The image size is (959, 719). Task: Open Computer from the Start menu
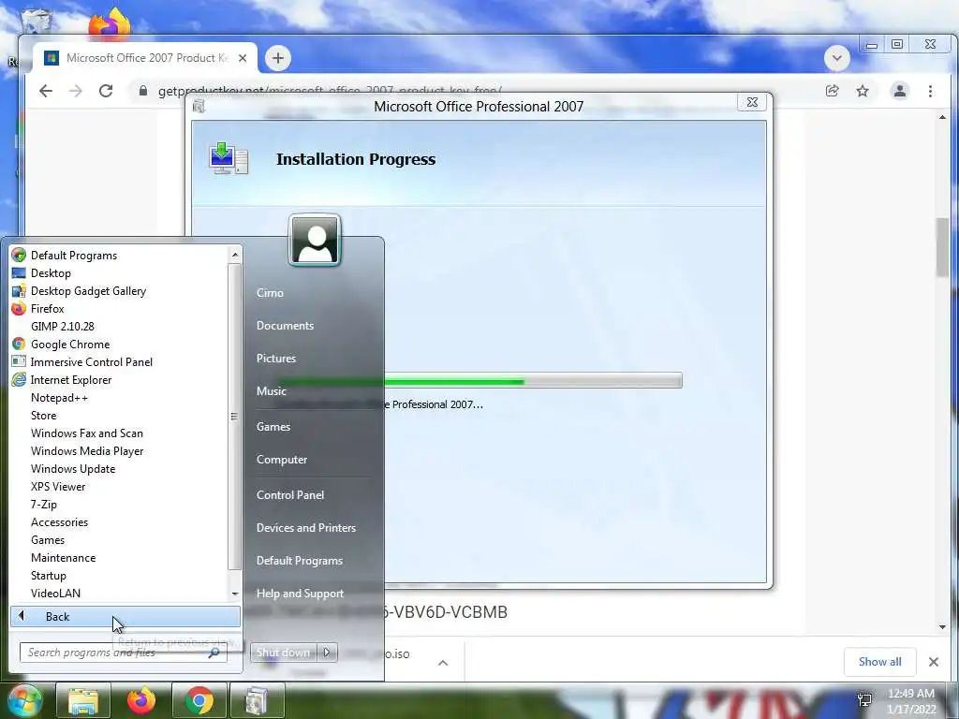point(281,460)
